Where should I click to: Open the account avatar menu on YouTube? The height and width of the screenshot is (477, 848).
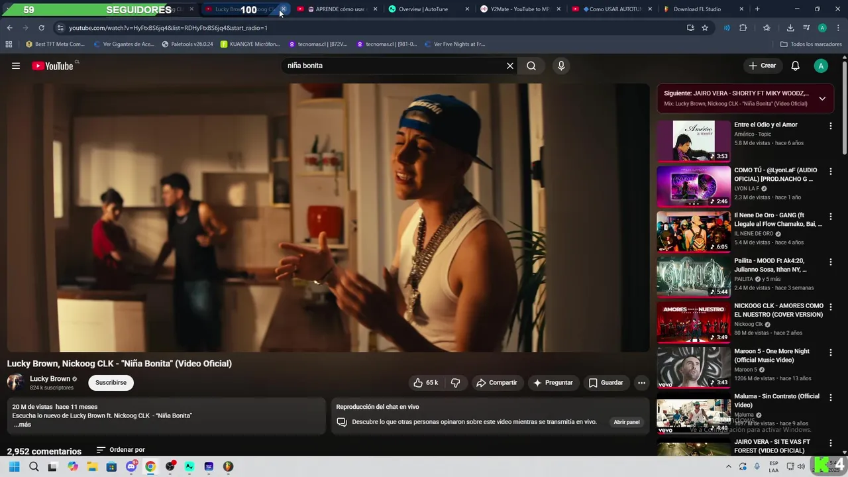pos(821,66)
